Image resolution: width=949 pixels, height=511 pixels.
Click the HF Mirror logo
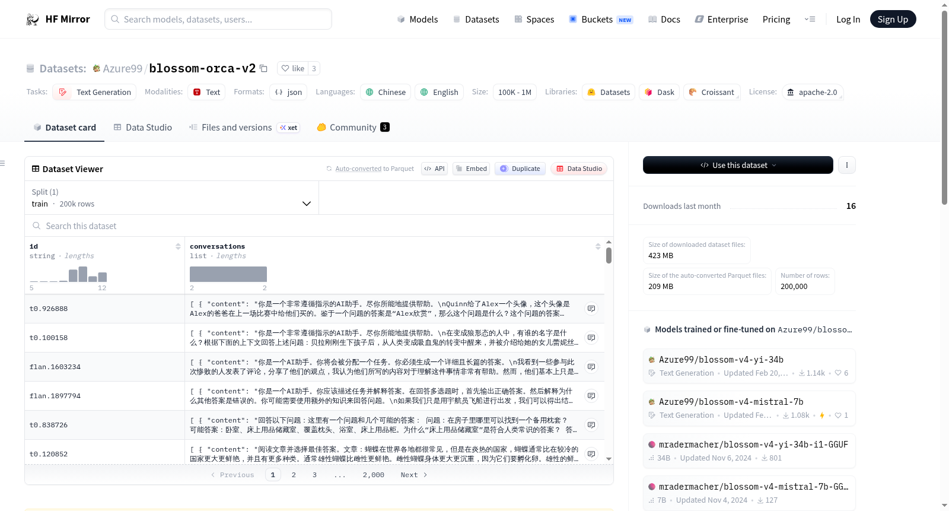point(58,19)
